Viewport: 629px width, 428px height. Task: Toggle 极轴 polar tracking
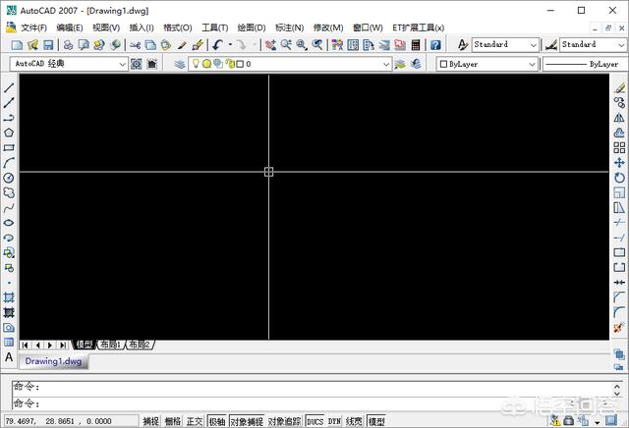pyautogui.click(x=217, y=421)
